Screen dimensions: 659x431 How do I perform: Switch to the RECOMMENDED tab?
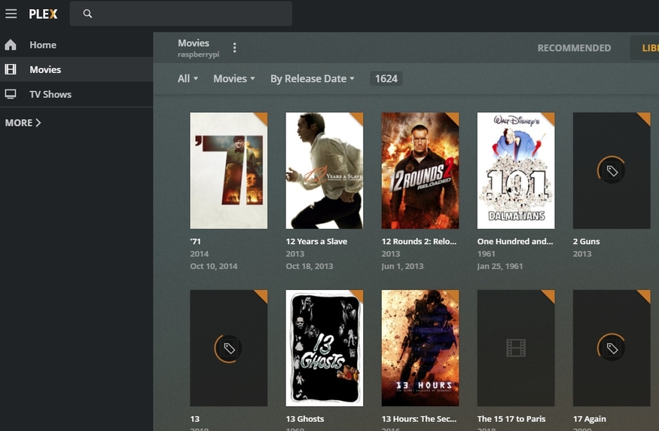pos(574,48)
